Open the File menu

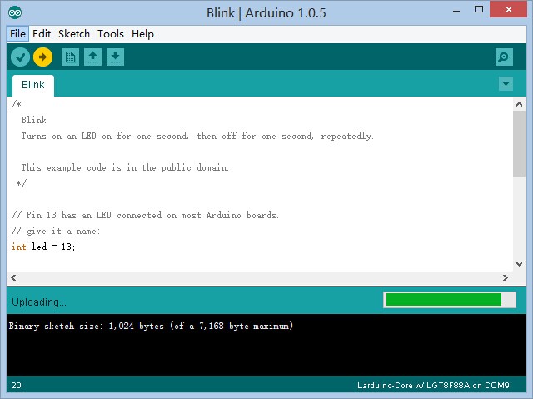pyautogui.click(x=17, y=34)
